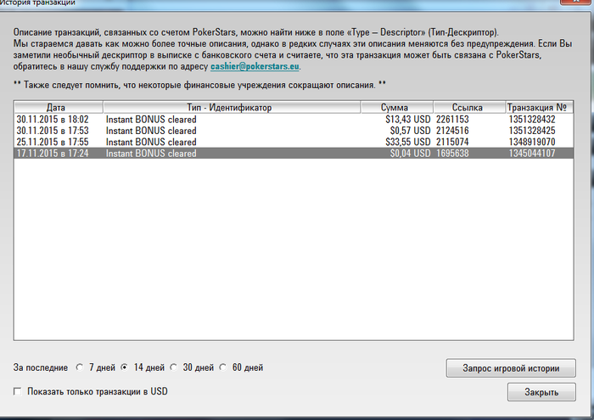This screenshot has width=594, height=420.
Task: Sort by the Ссылка column header
Action: pyautogui.click(x=469, y=107)
